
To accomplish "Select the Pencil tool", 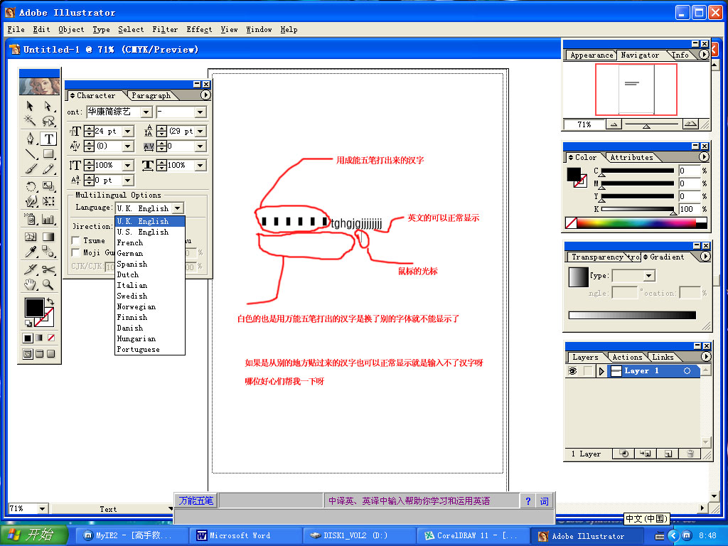I will coord(48,169).
